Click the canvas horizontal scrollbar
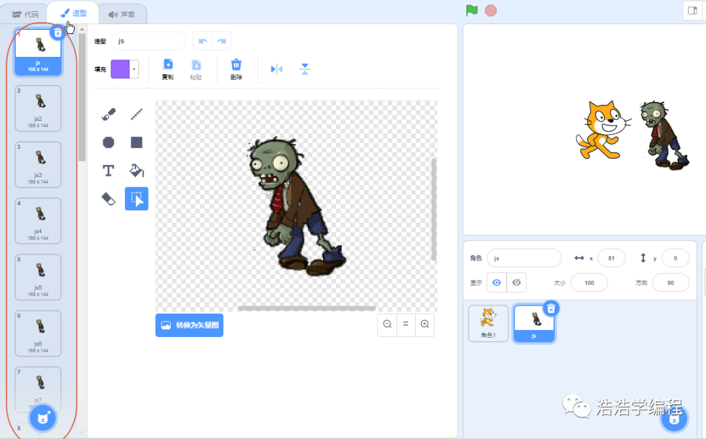 tap(307, 308)
